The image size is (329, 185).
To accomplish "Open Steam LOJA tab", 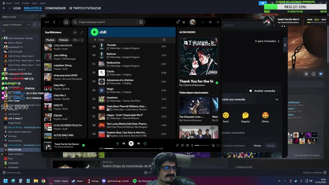I will pos(17,8).
